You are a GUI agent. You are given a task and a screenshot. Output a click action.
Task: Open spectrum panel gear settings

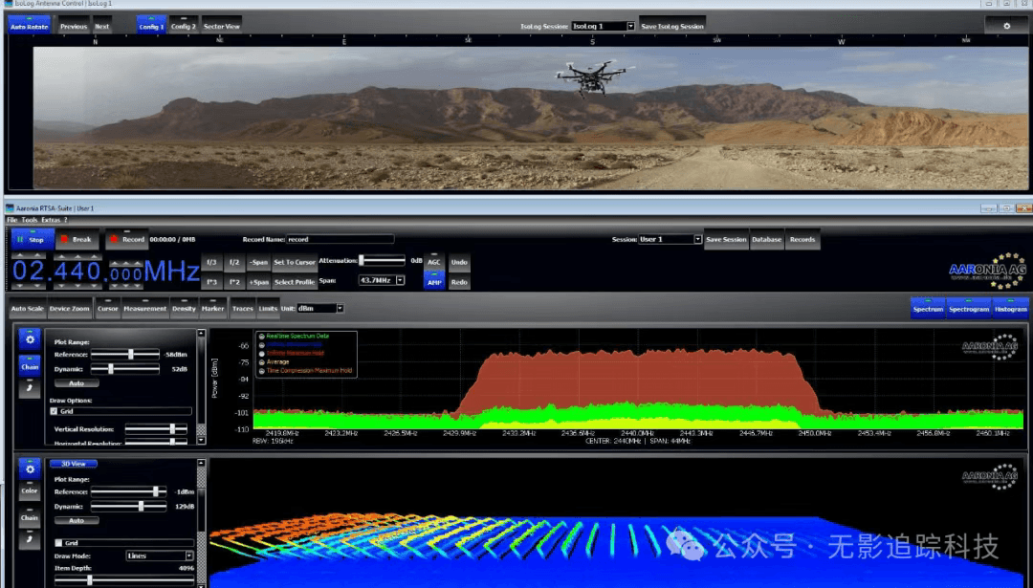coord(30,339)
